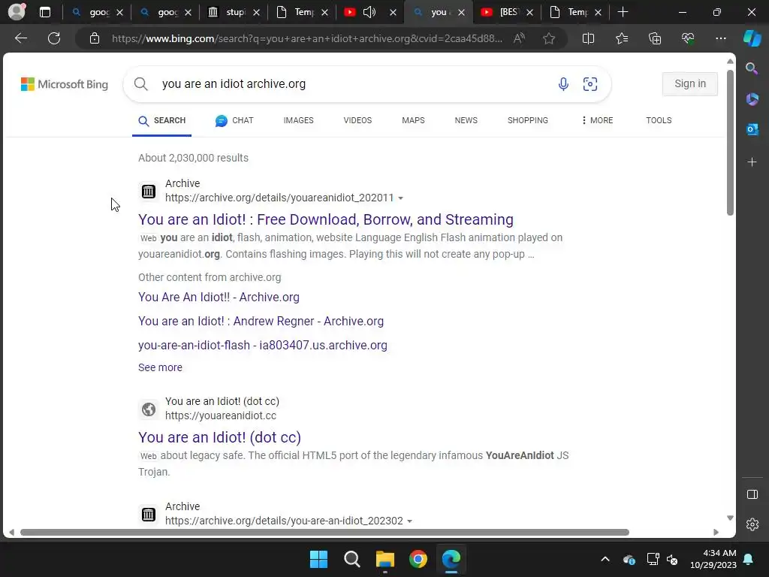Reload the Bing page
769x577 pixels.
[x=54, y=38]
